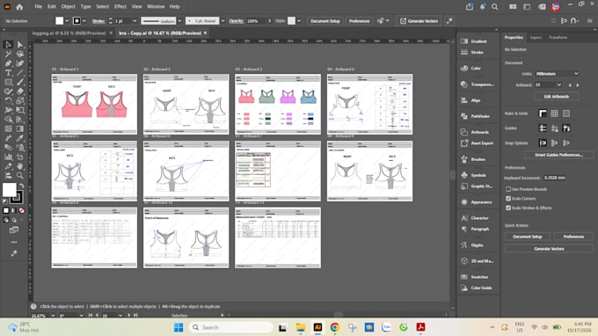The height and width of the screenshot is (336, 598).
Task: Open the Stroke panel
Action: click(x=472, y=52)
